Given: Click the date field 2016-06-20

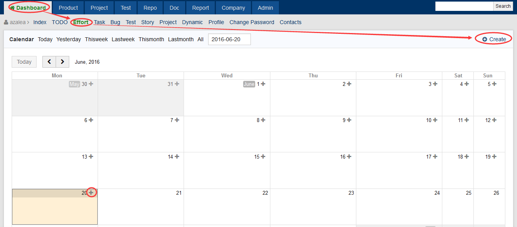Looking at the screenshot, I should [230, 39].
